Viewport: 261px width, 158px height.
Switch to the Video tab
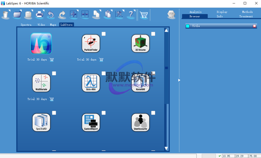(x=41, y=25)
